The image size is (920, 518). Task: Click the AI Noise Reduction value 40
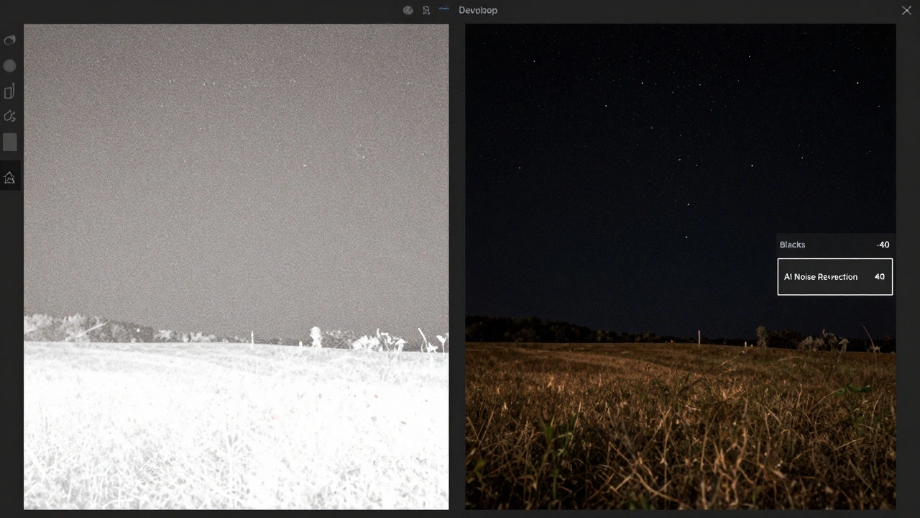click(x=880, y=277)
